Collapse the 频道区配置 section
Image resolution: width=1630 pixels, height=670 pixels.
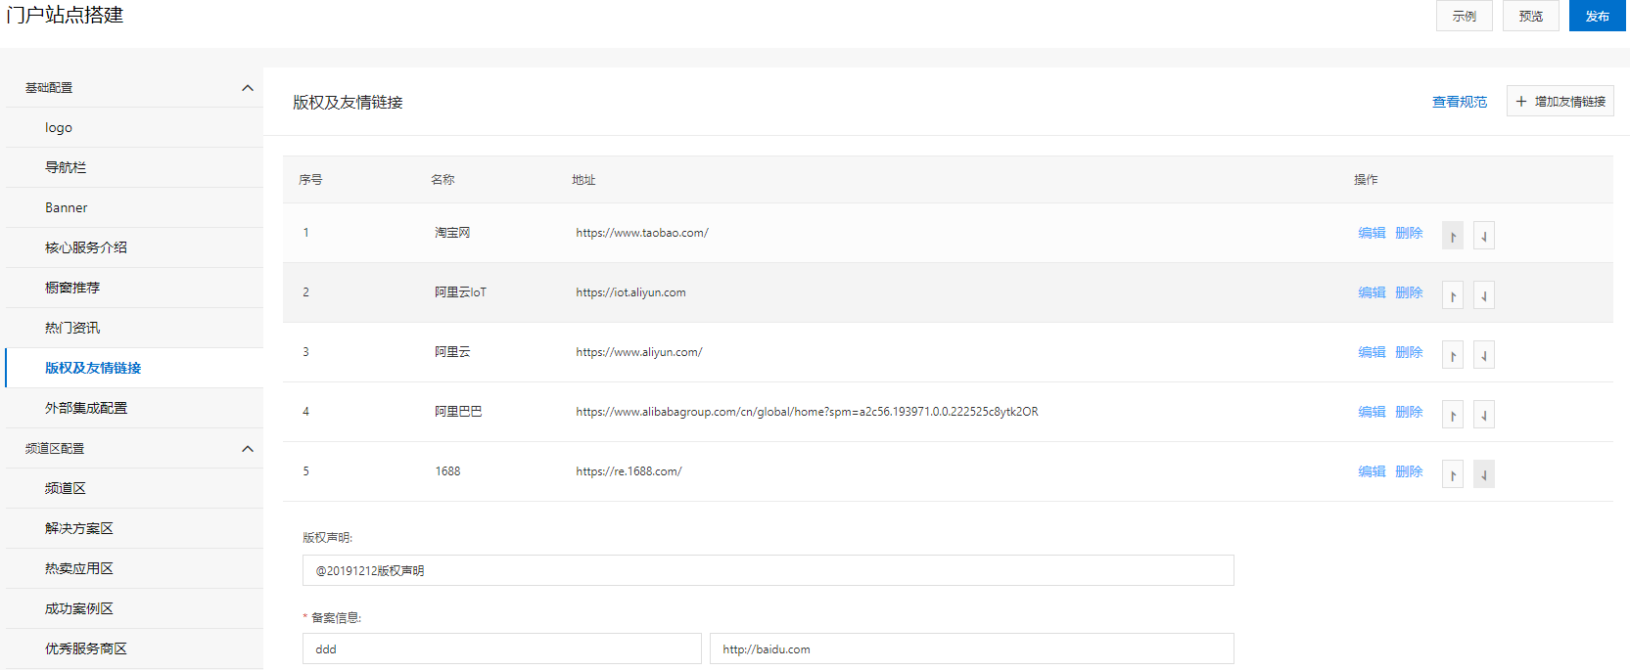tap(248, 449)
